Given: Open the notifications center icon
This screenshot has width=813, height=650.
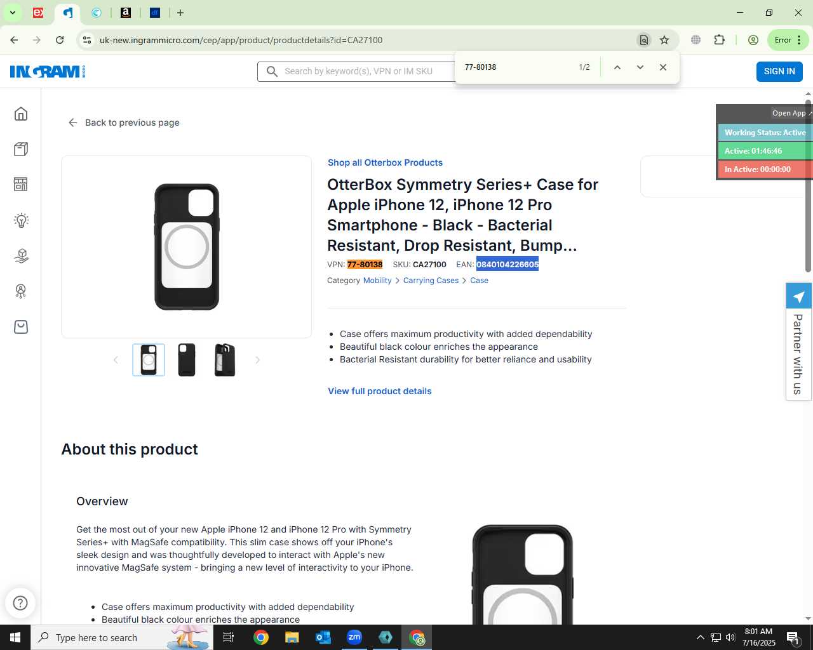Looking at the screenshot, I should click(793, 637).
